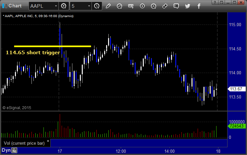Screen dimensions: 247x155
Task: Click the Chart window title label
Action: 15,6
